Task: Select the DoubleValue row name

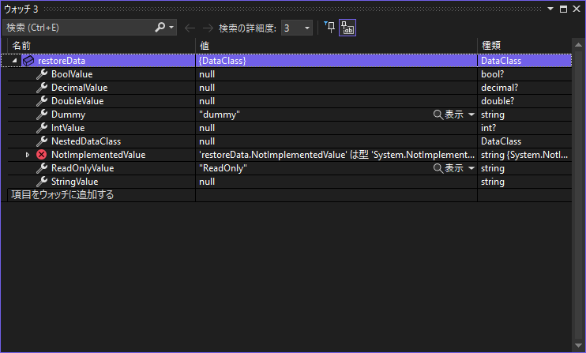Action: click(x=77, y=101)
